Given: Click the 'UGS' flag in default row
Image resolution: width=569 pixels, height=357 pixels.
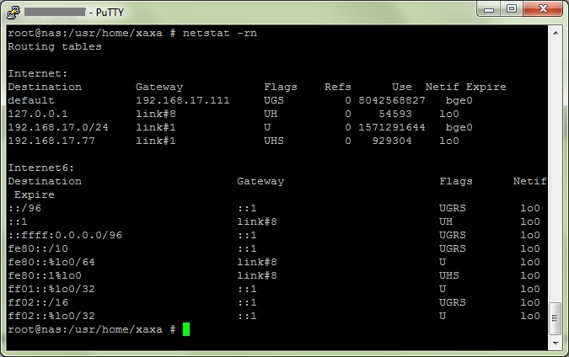Looking at the screenshot, I should (274, 100).
